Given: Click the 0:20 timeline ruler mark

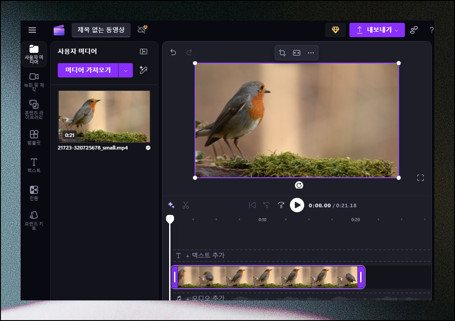Looking at the screenshot, I should tap(356, 220).
